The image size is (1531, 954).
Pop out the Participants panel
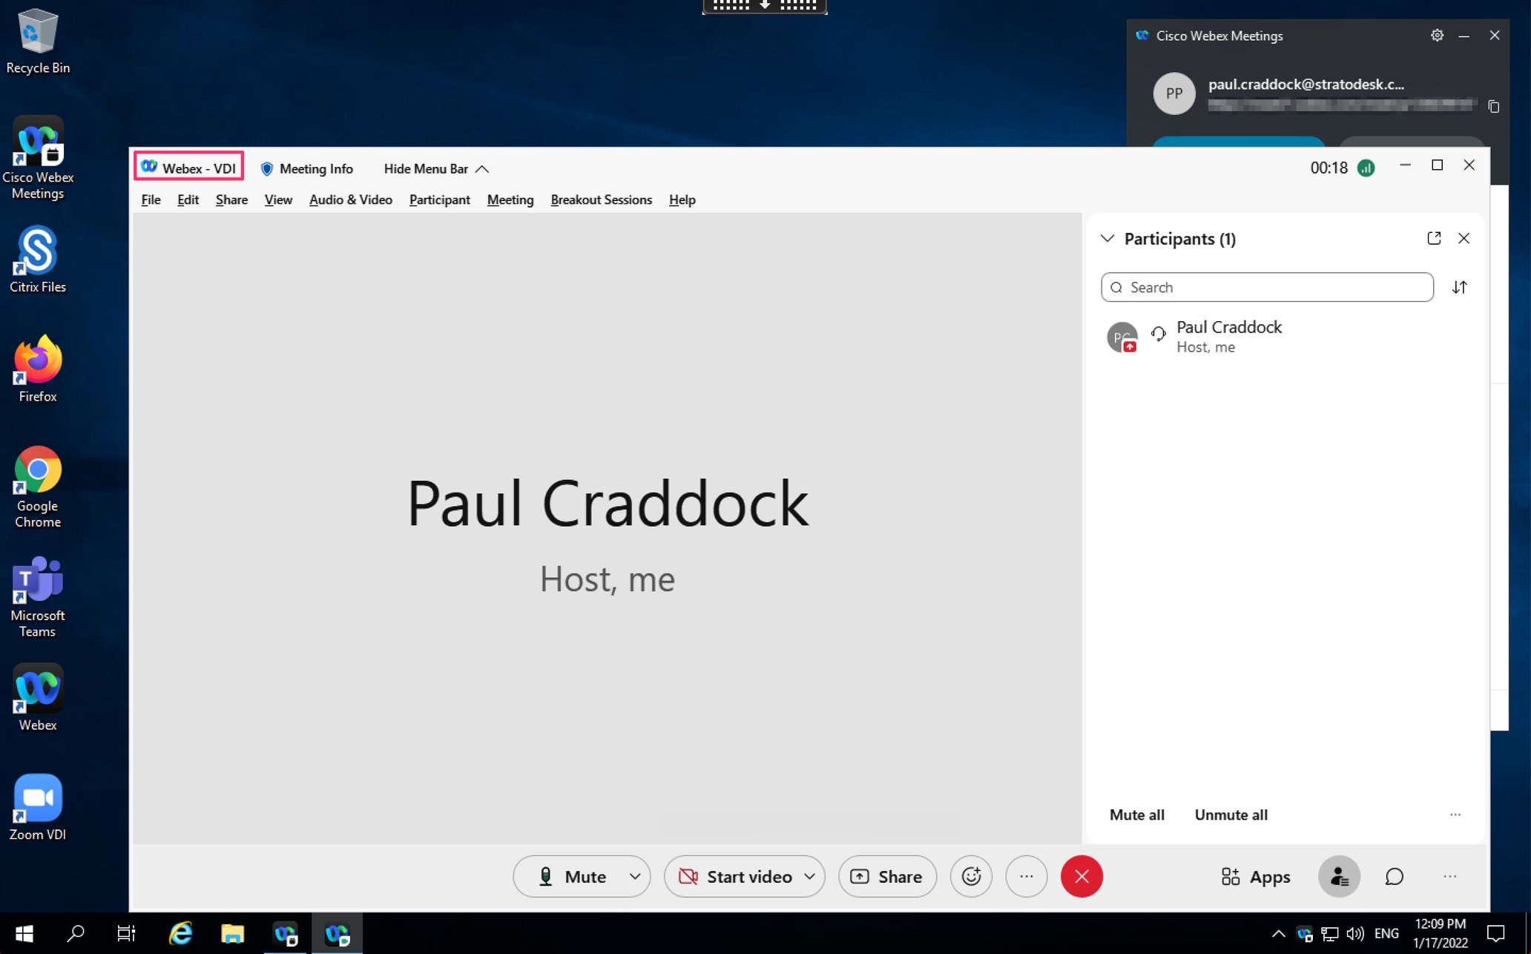(x=1434, y=238)
